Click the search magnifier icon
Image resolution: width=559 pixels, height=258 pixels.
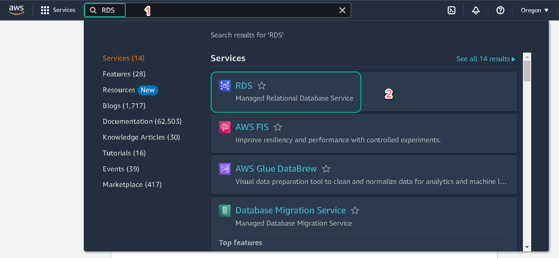tap(93, 10)
